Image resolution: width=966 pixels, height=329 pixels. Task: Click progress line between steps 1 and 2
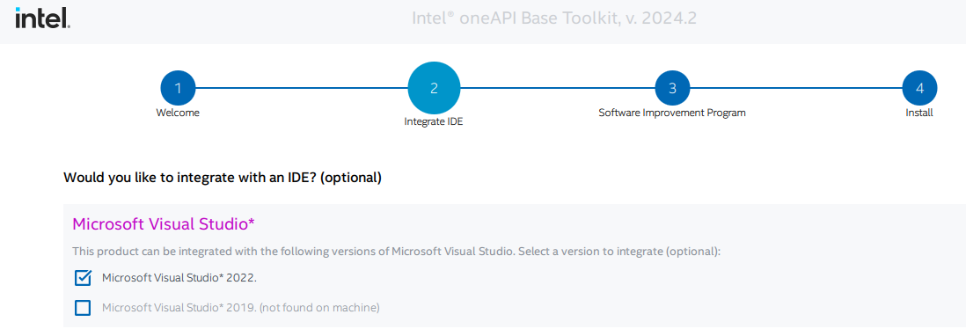pos(302,88)
